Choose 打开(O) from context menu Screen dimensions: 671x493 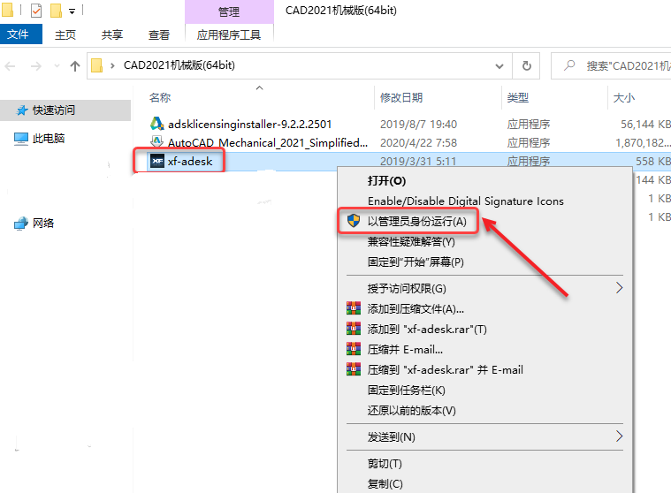point(386,180)
